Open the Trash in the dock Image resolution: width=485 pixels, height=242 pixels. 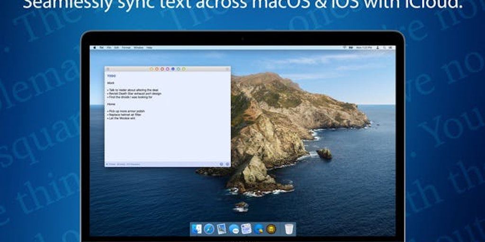(289, 229)
